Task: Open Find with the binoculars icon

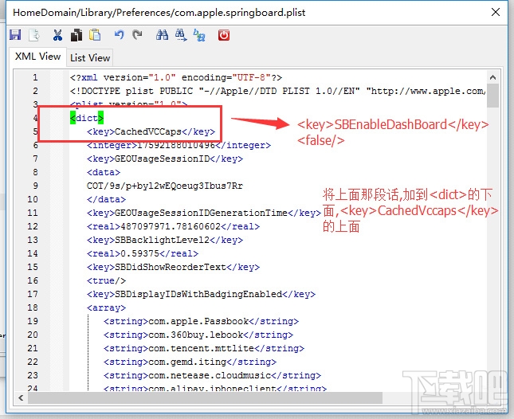Action: pos(162,35)
